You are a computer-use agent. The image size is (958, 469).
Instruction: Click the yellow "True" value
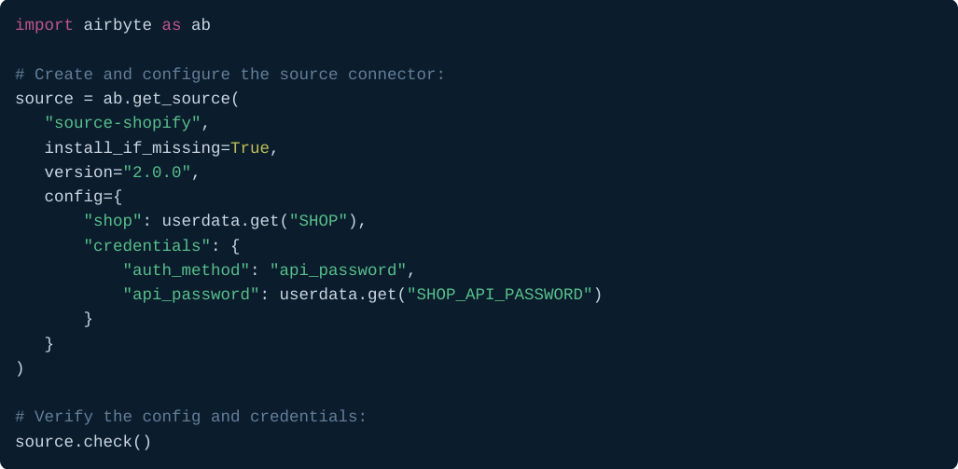pos(250,148)
